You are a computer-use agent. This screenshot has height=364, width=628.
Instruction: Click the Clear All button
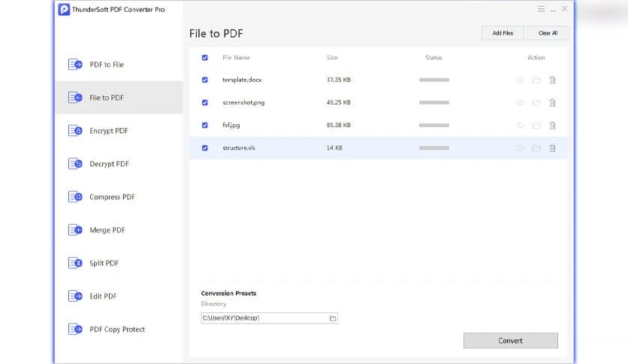(x=548, y=33)
